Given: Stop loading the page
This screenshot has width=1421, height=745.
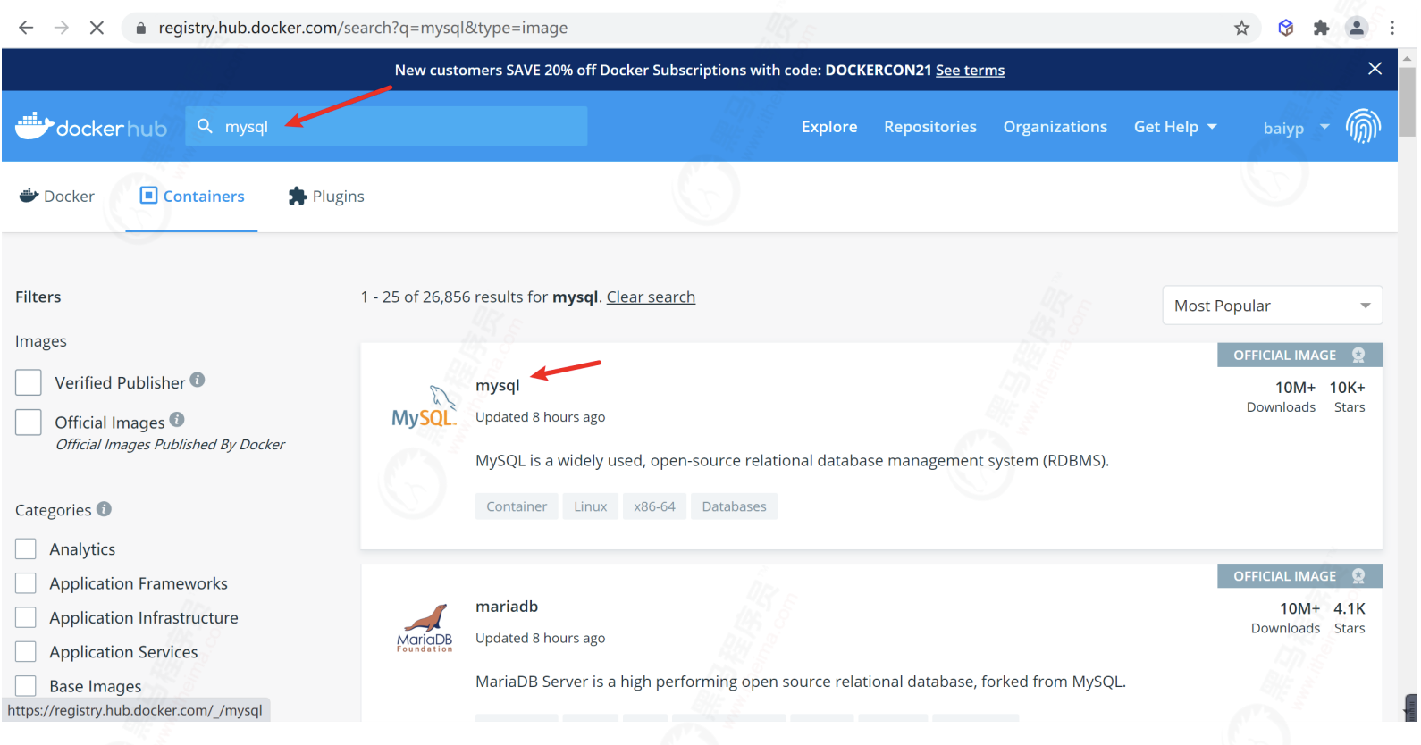Looking at the screenshot, I should click(97, 28).
